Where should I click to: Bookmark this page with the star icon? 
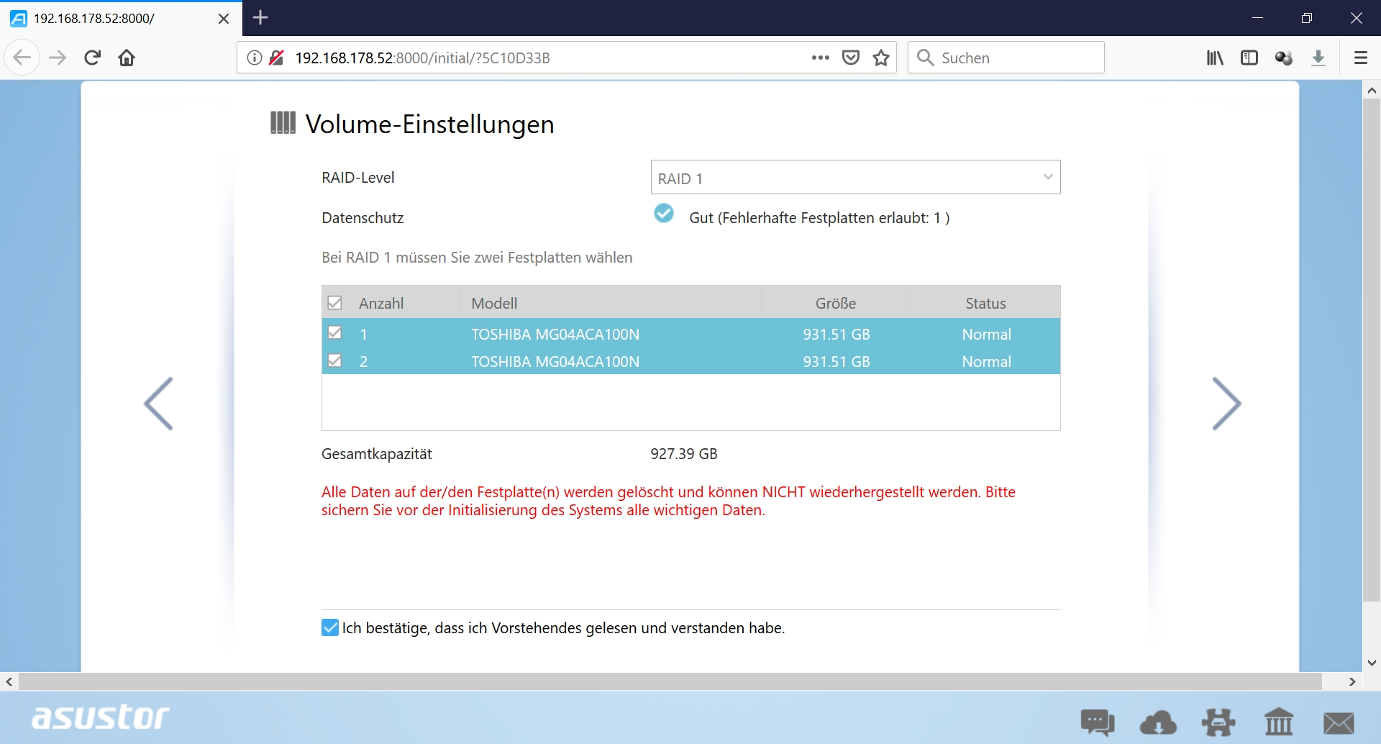(881, 58)
